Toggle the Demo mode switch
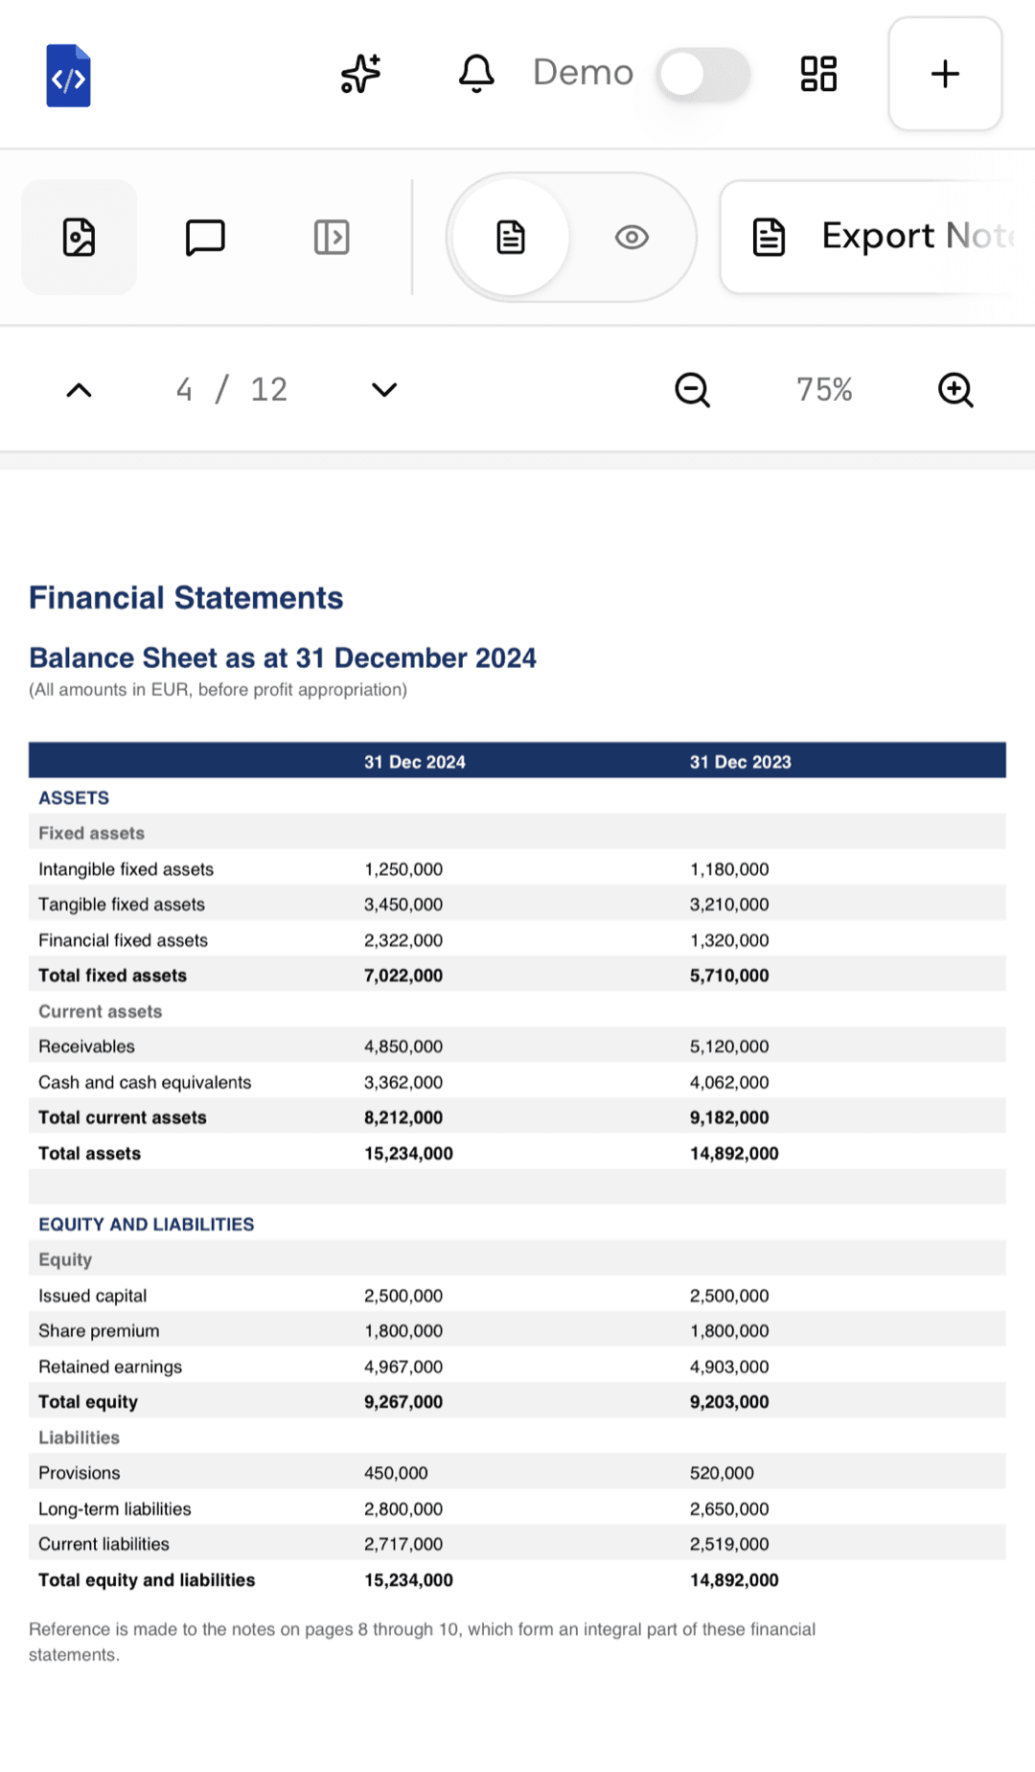The width and height of the screenshot is (1035, 1772). (703, 74)
